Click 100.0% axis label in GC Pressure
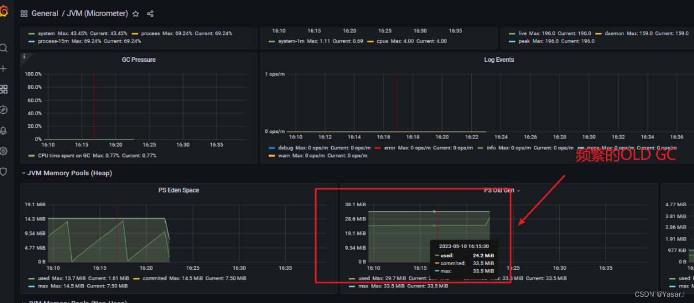Viewport: 694px width, 303px height. (x=33, y=74)
